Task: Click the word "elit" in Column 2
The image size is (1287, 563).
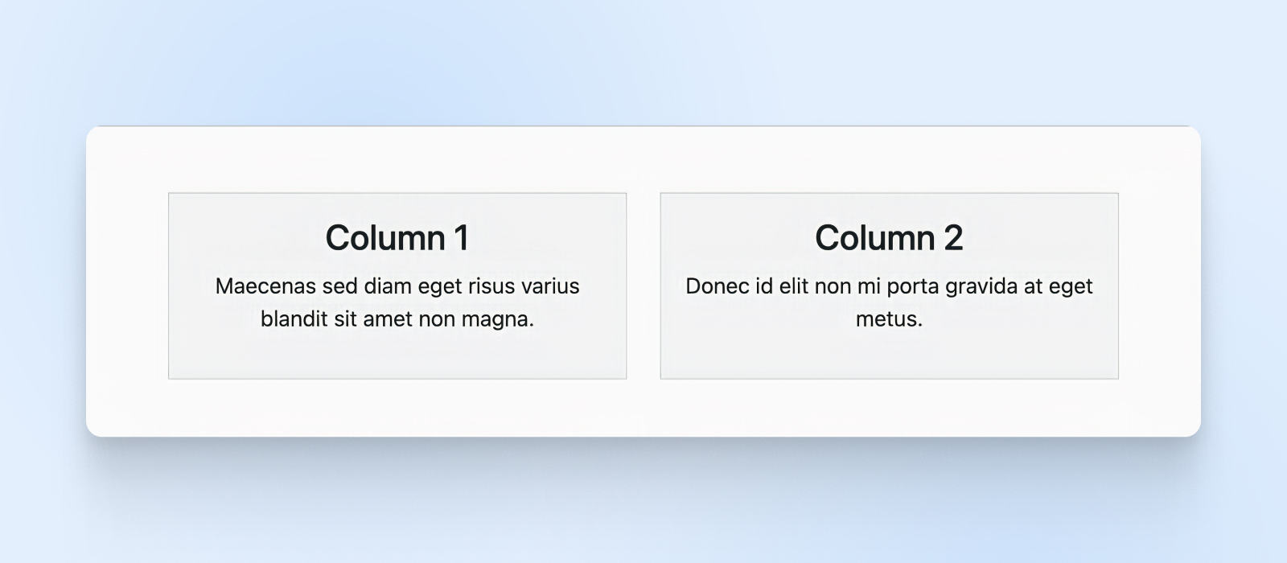Action: coord(793,286)
